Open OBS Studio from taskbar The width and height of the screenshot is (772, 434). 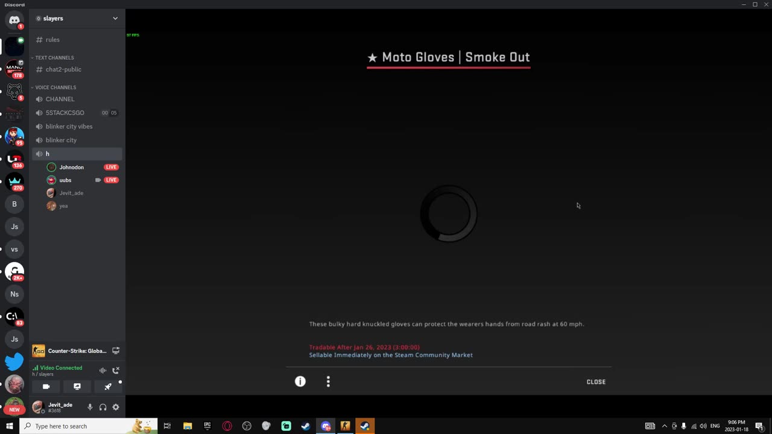247,426
